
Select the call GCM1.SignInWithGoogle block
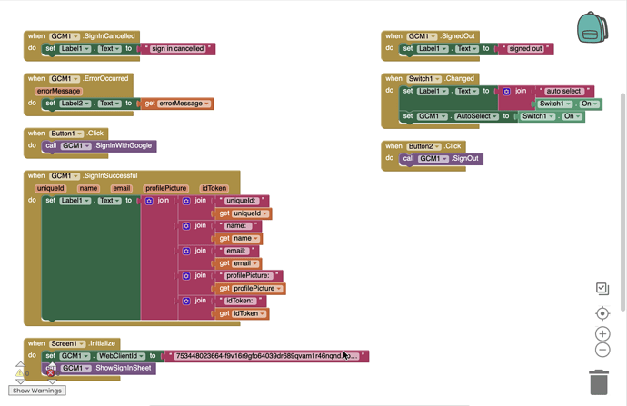(99, 146)
